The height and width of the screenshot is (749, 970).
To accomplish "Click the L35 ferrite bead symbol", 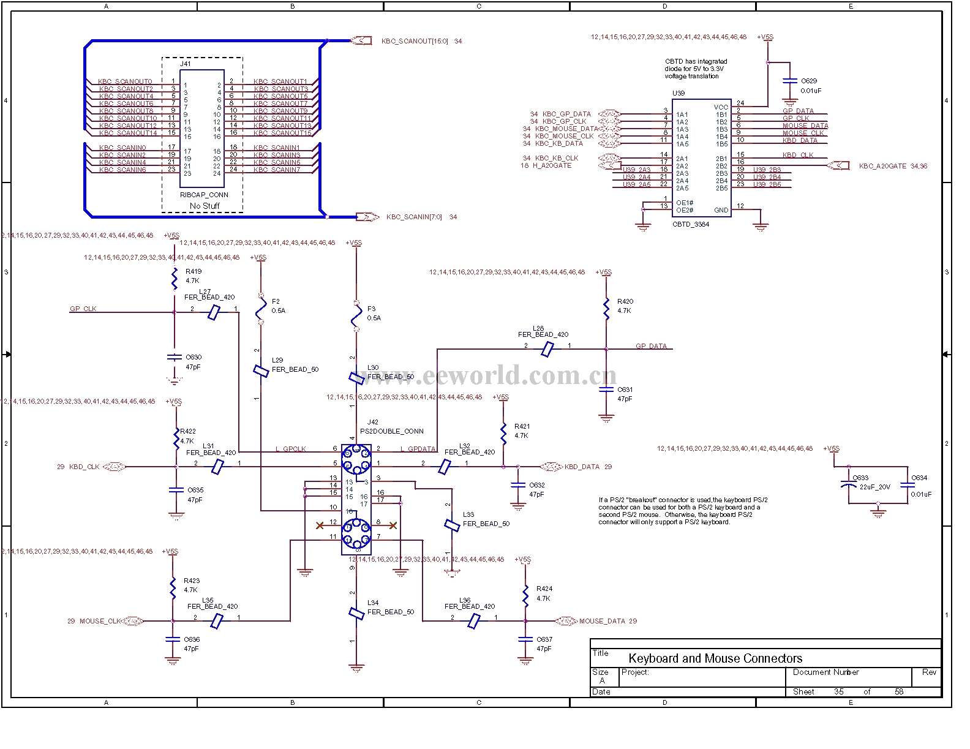I will coord(216,621).
